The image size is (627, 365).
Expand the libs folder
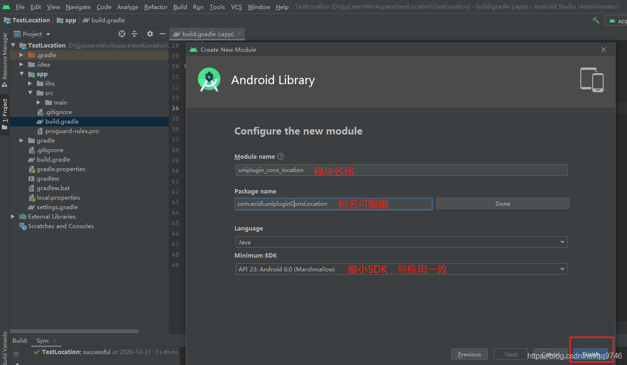point(30,84)
